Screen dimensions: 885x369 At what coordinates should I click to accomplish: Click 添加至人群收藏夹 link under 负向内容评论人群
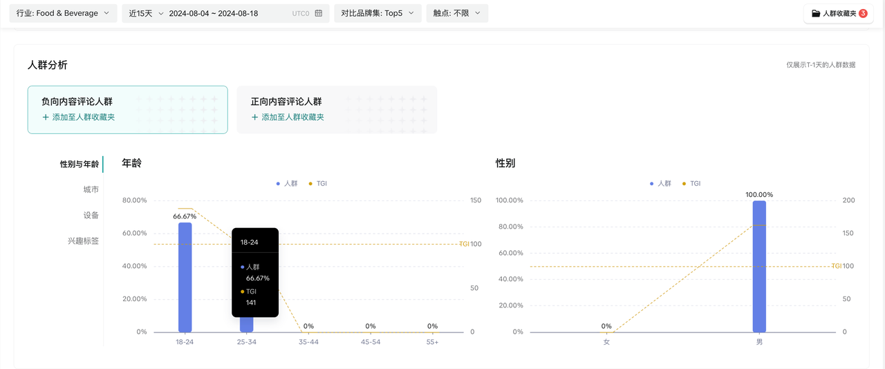(x=83, y=117)
